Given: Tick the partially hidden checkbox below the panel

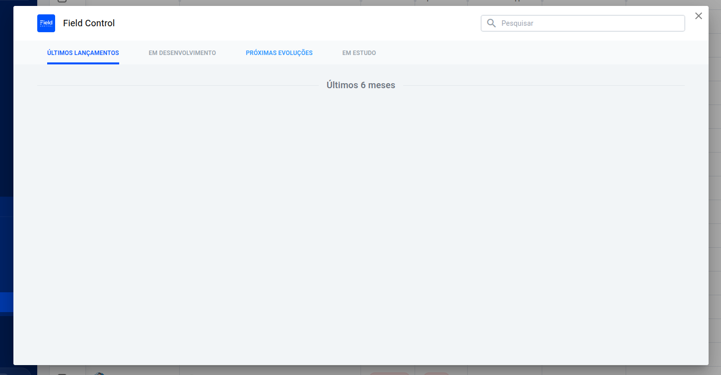Looking at the screenshot, I should [62, 374].
